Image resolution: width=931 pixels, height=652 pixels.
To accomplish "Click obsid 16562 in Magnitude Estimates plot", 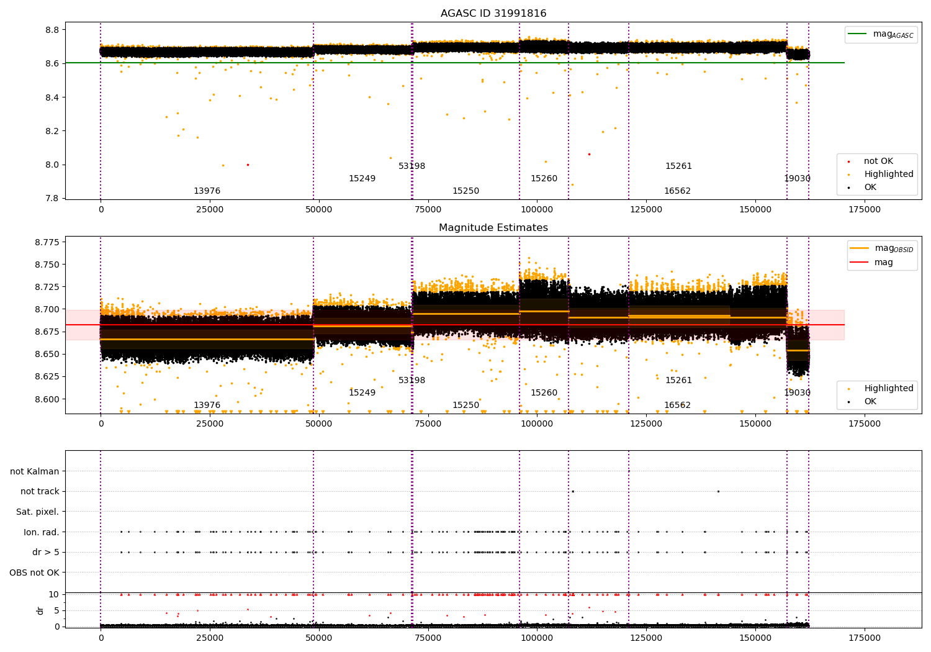I will tap(677, 405).
